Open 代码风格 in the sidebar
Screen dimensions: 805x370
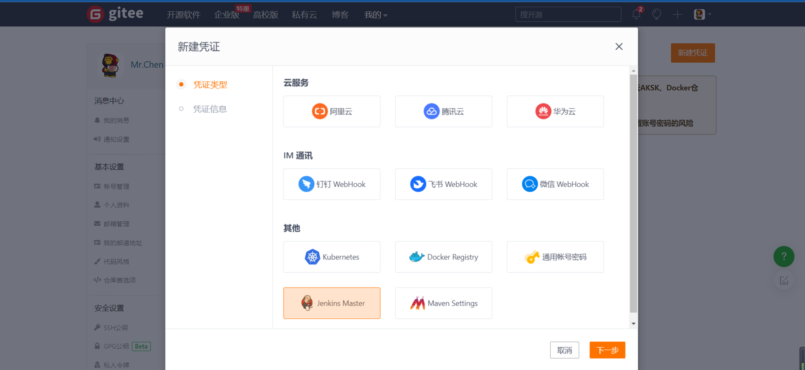[116, 262]
